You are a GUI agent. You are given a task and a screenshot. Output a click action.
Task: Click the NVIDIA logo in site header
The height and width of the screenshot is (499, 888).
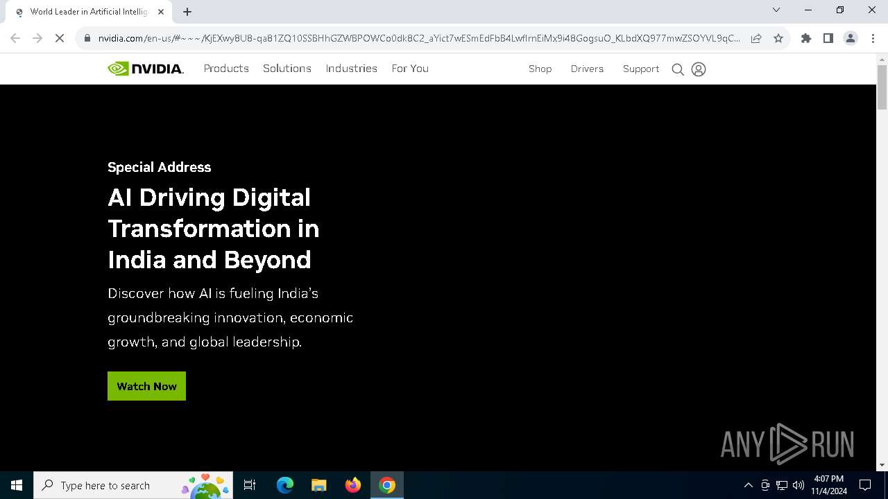(146, 69)
